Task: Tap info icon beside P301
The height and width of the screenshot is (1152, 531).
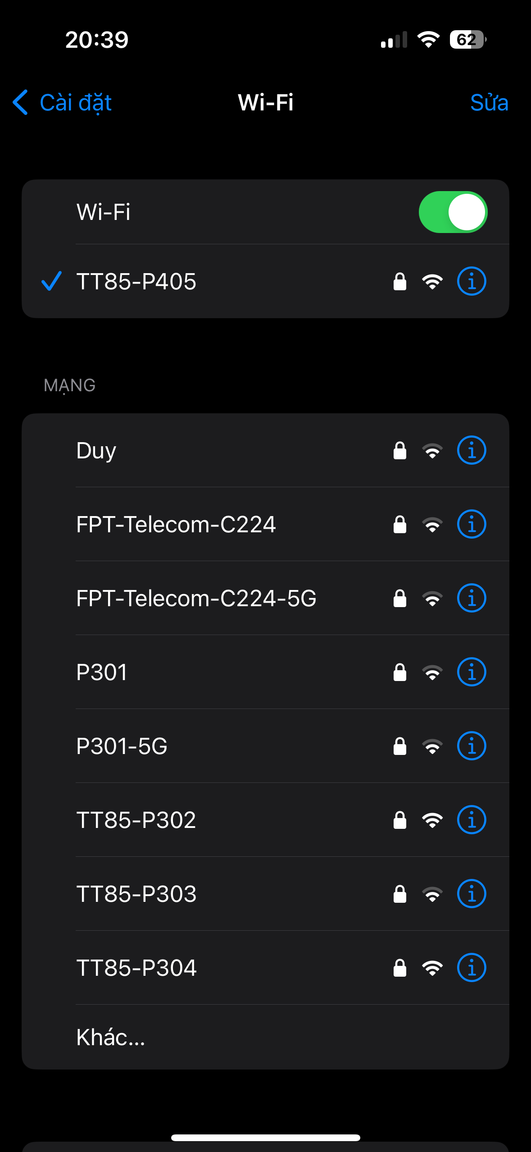Action: pyautogui.click(x=471, y=672)
